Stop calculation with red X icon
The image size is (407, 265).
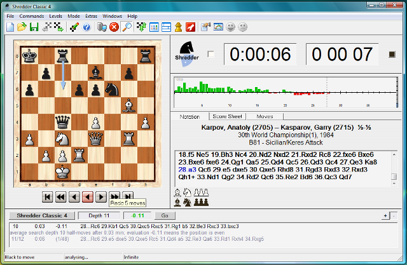[114, 27]
